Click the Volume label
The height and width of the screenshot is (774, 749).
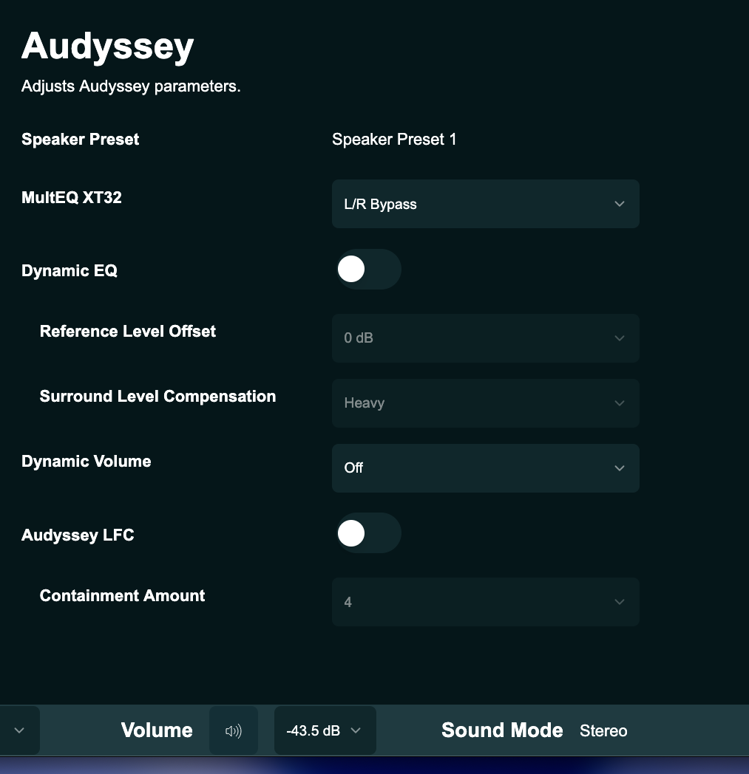pos(157,730)
